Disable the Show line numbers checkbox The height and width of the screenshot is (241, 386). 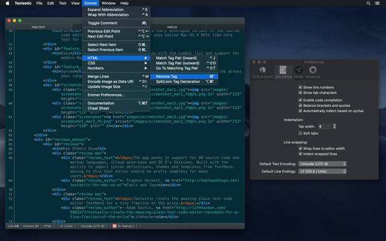point(300,88)
